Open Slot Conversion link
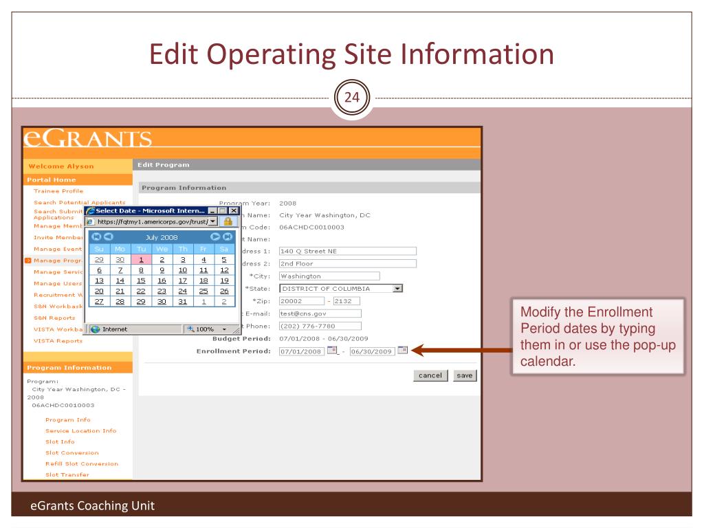 click(71, 452)
